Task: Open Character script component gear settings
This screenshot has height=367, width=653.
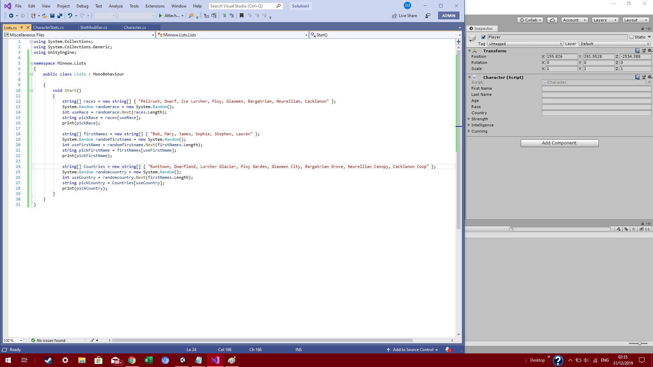Action: click(x=650, y=77)
